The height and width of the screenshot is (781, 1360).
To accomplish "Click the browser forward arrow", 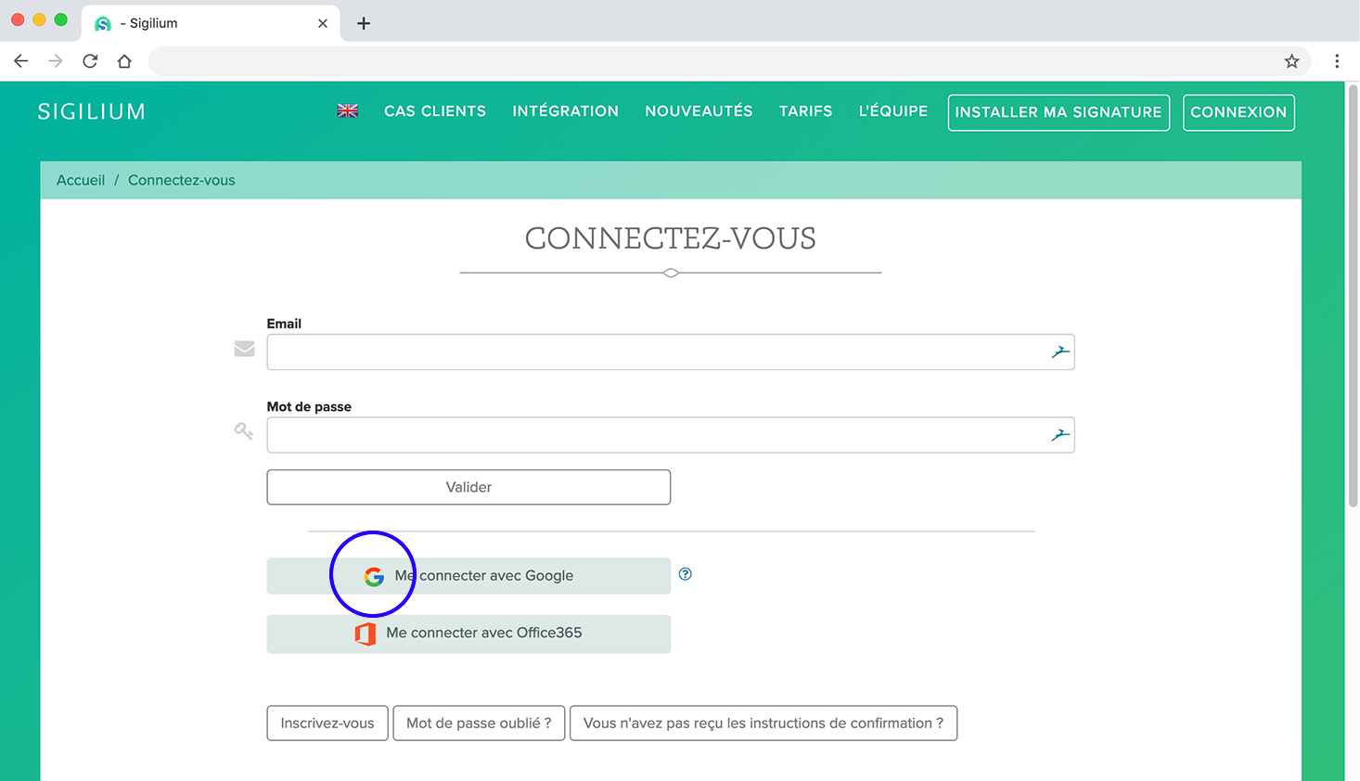I will click(x=56, y=61).
